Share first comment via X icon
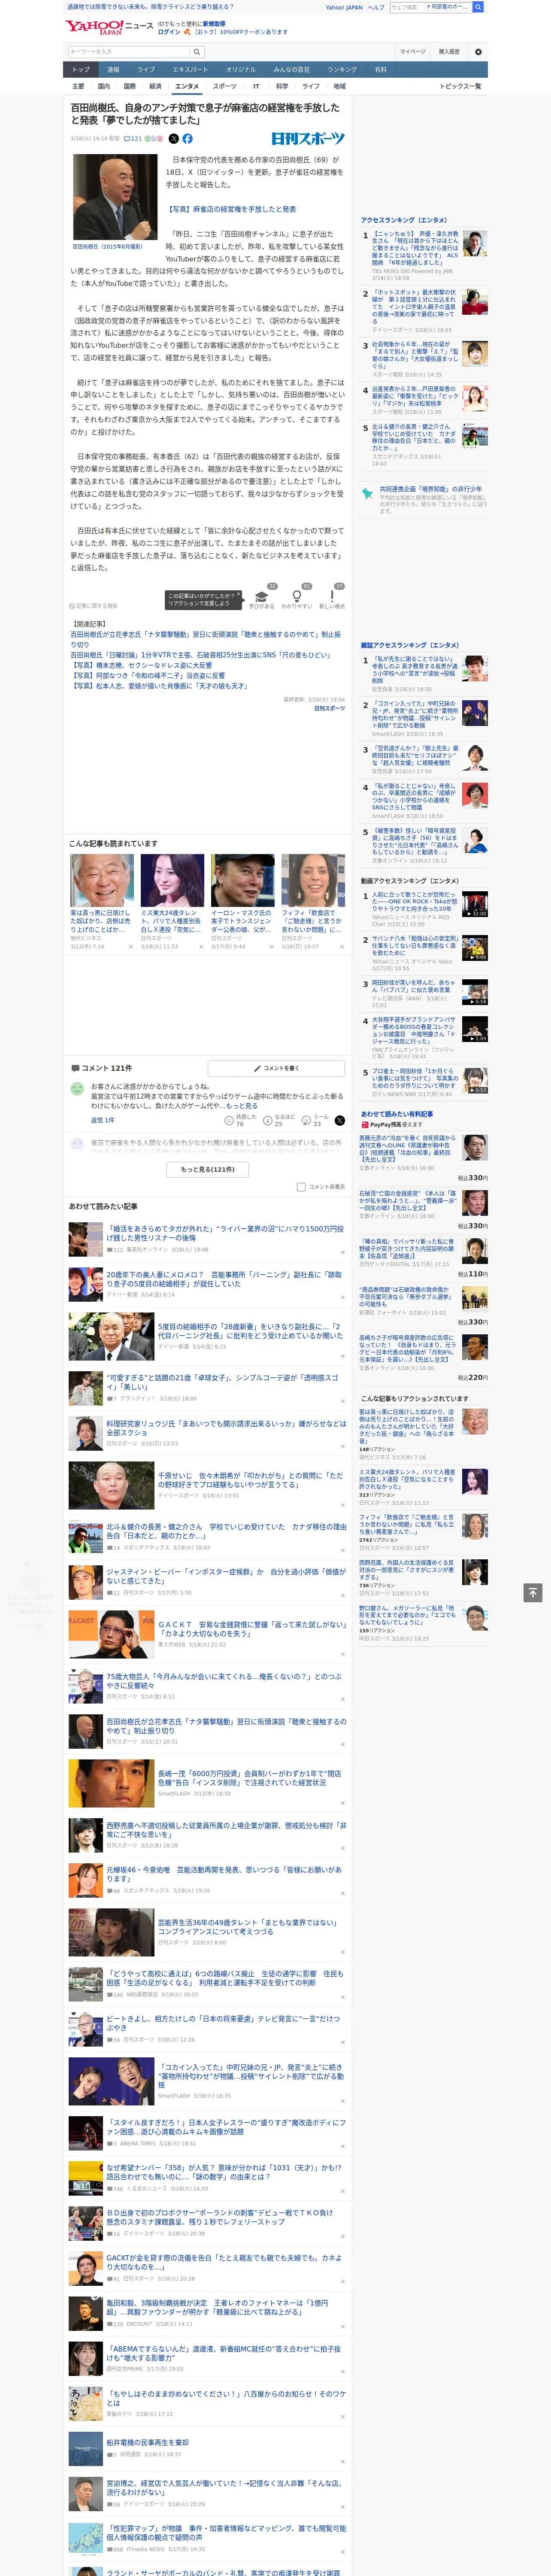 click(339, 1121)
